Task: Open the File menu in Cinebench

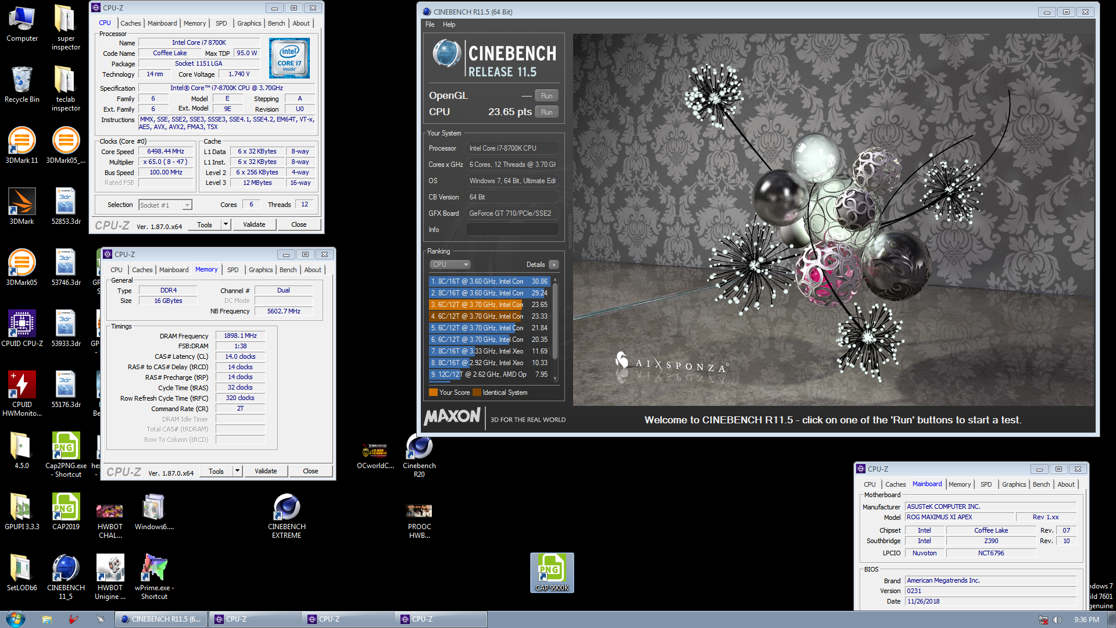Action: [x=430, y=24]
